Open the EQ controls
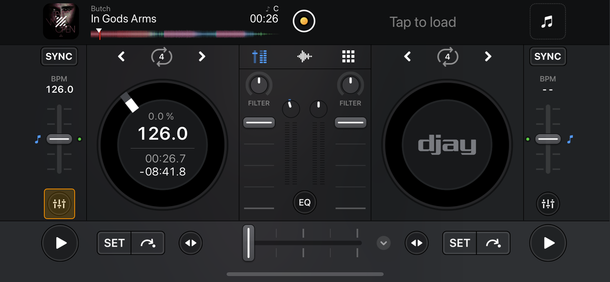 tap(304, 203)
